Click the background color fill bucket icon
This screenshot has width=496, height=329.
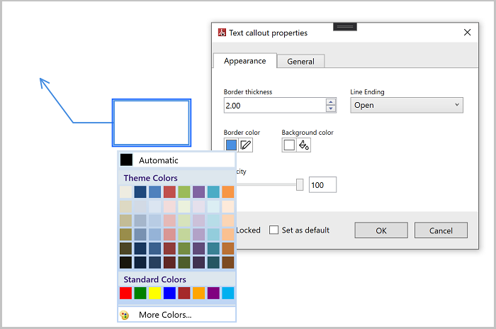tap(304, 145)
